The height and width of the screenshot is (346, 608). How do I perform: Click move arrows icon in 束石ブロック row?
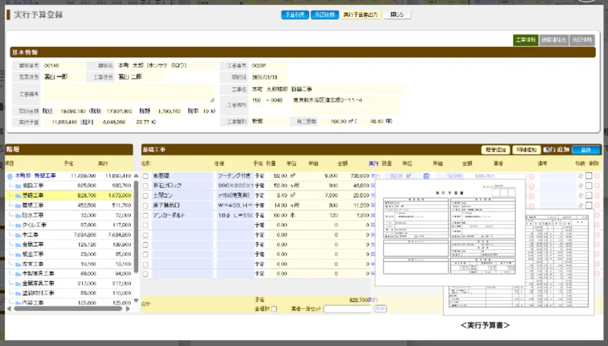581,186
